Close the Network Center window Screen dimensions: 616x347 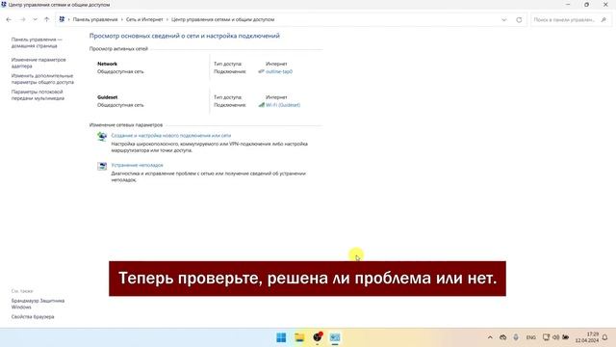605,4
